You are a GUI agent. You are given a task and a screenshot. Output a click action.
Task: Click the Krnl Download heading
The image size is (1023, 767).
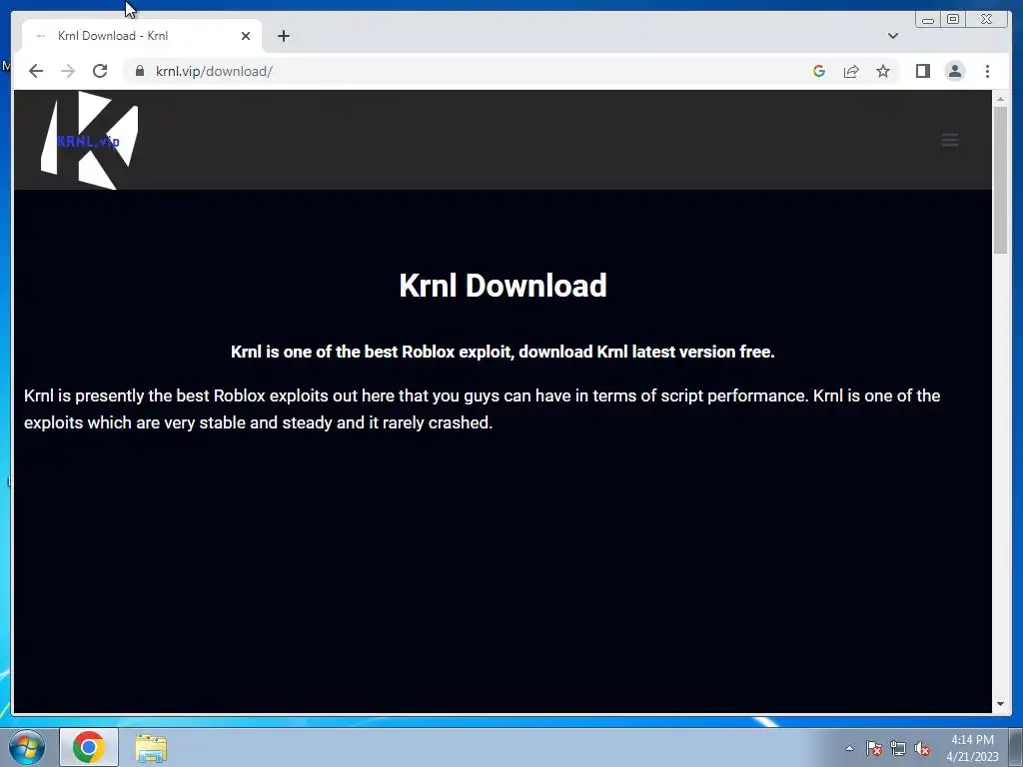click(x=504, y=286)
